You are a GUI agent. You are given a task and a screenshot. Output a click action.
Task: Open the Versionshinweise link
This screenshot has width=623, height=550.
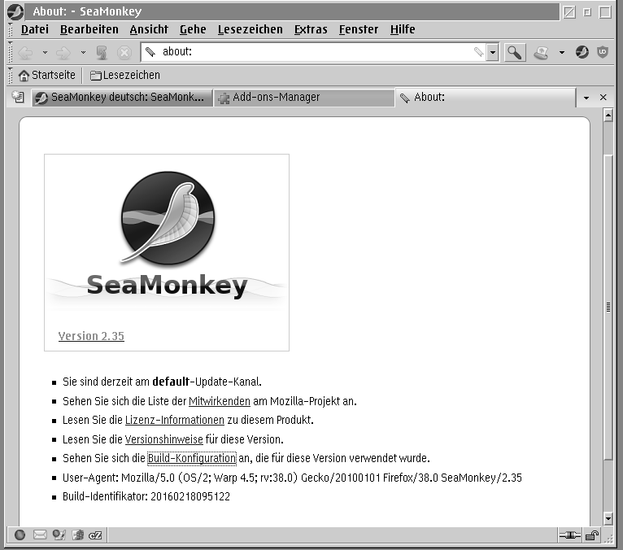point(163,439)
